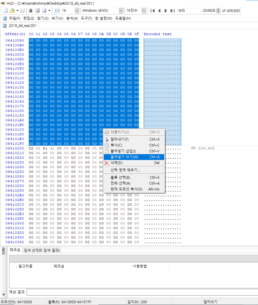Viewport: 258px width, 305px height.
Task: Choose 잘라내기(T) in the context menu
Action: coord(134,139)
